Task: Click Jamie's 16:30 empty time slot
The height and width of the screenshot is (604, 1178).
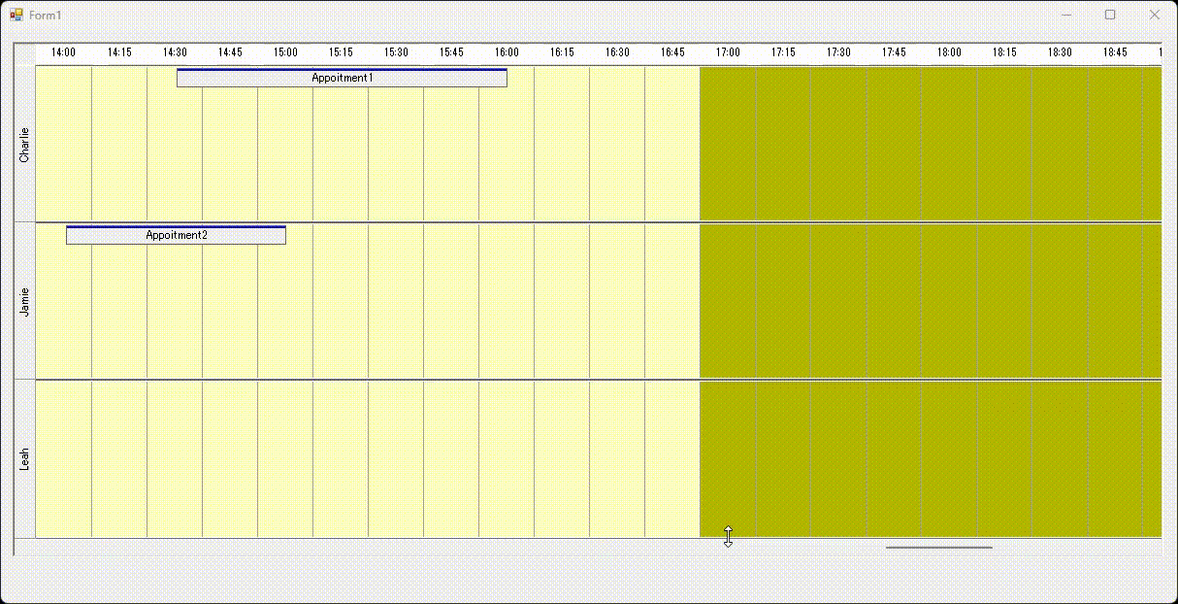Action: pos(617,301)
